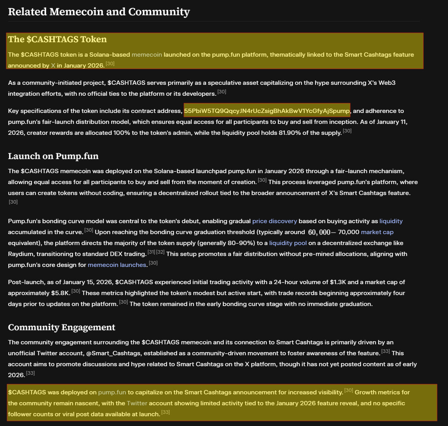Viewport: 448px width, 426px height.
Task: Click citation [30] after "81.90% of the supply"
Action: tap(347, 131)
